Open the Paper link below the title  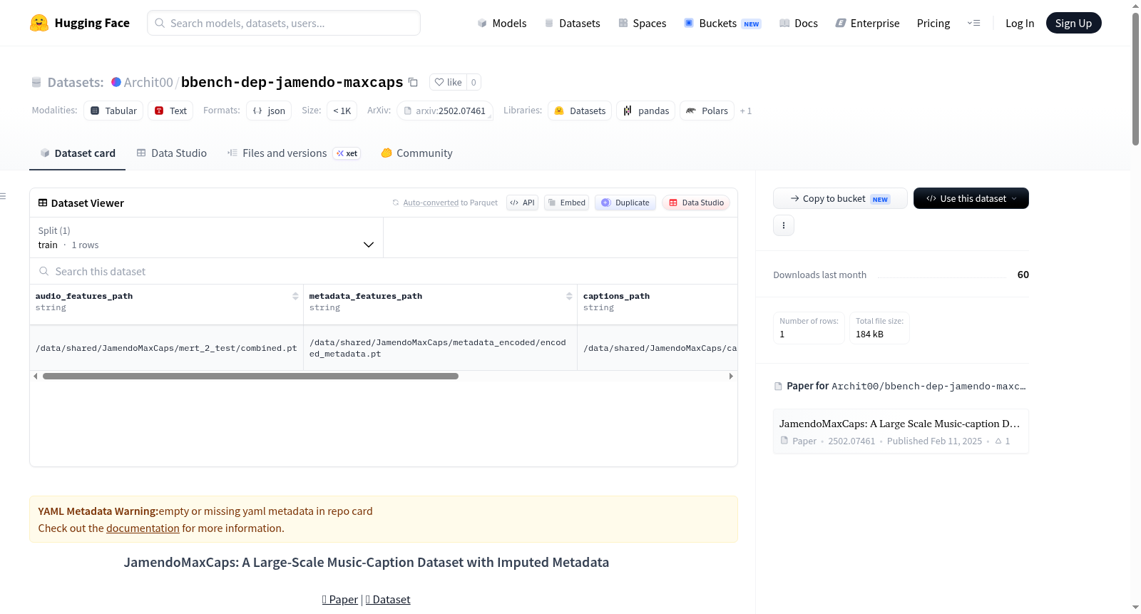(x=340, y=600)
